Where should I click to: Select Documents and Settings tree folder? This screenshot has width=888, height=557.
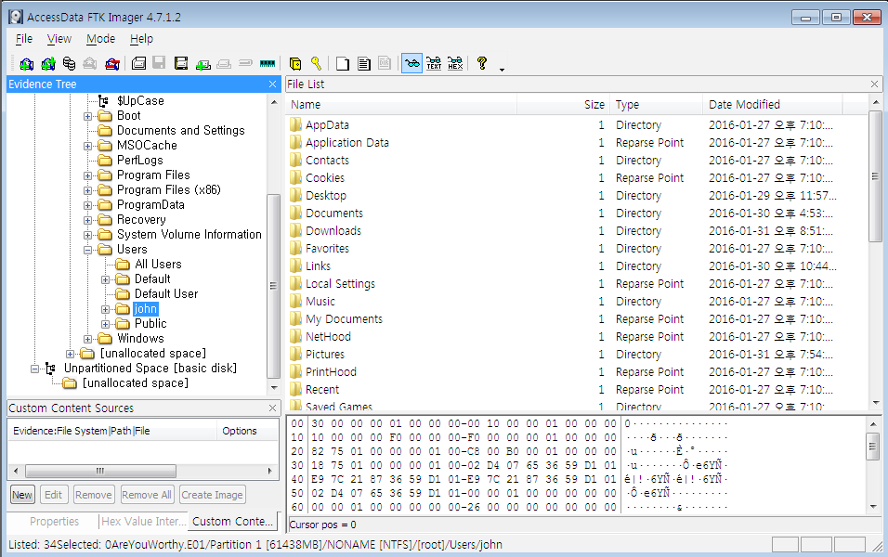point(180,131)
